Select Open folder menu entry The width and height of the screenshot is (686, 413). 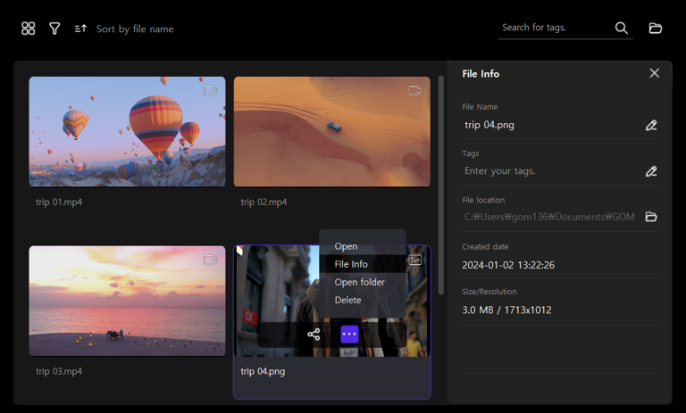[359, 282]
